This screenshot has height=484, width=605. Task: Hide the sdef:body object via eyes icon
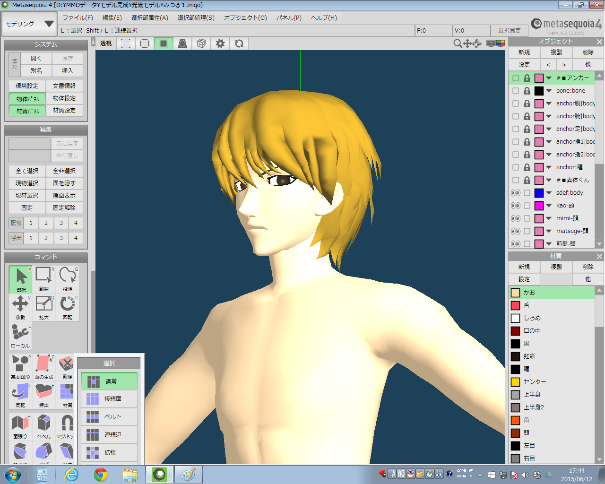(x=516, y=193)
